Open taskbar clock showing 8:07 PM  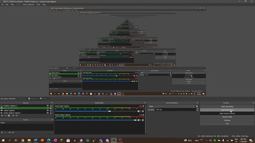[243, 140]
